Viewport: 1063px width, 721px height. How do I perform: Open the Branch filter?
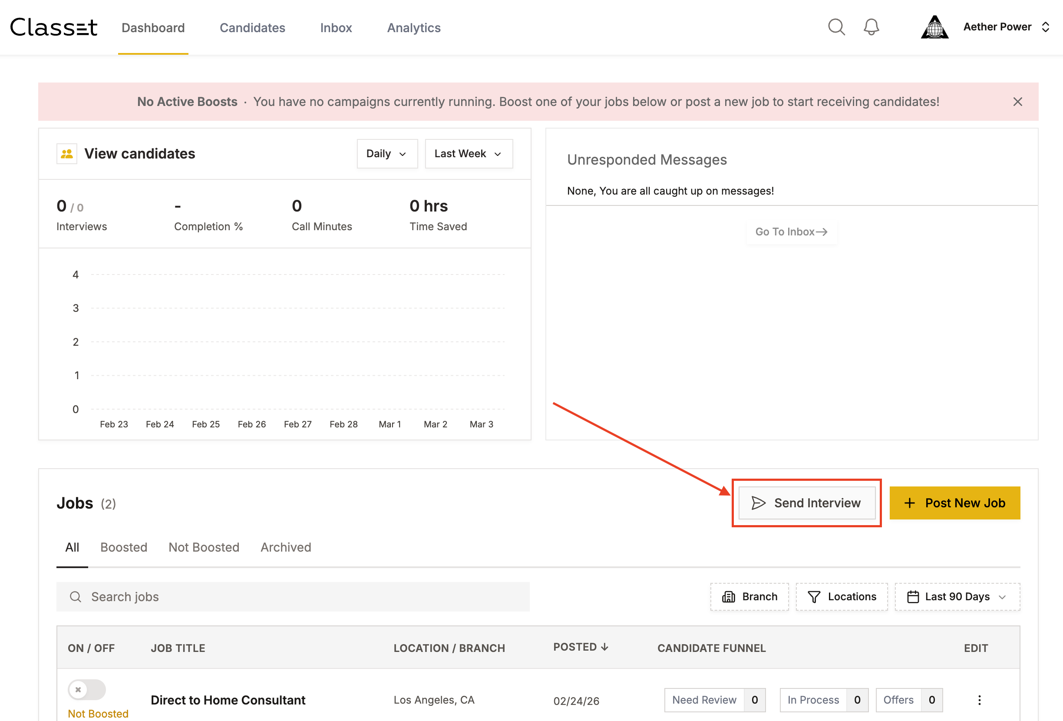coord(749,597)
